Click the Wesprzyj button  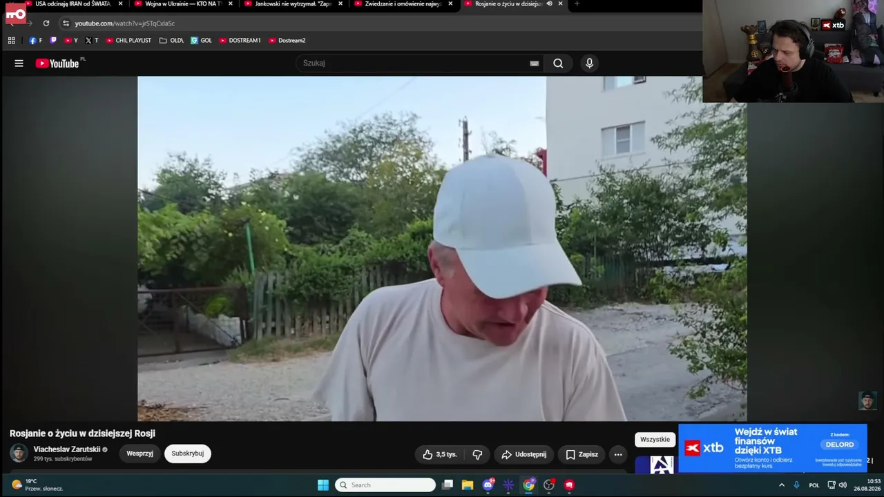point(140,454)
